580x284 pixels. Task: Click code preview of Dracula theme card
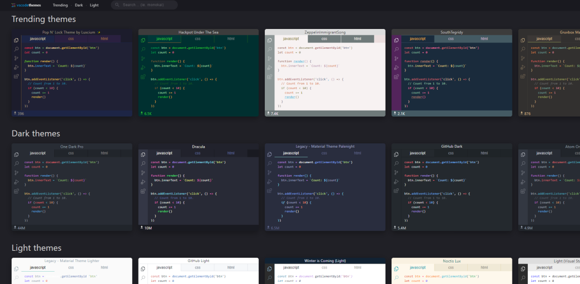202,191
